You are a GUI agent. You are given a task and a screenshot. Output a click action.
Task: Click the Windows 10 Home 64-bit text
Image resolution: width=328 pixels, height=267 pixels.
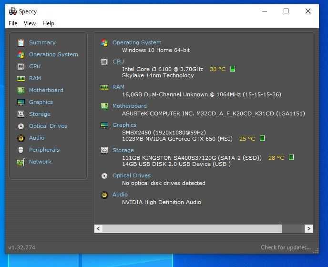point(156,50)
